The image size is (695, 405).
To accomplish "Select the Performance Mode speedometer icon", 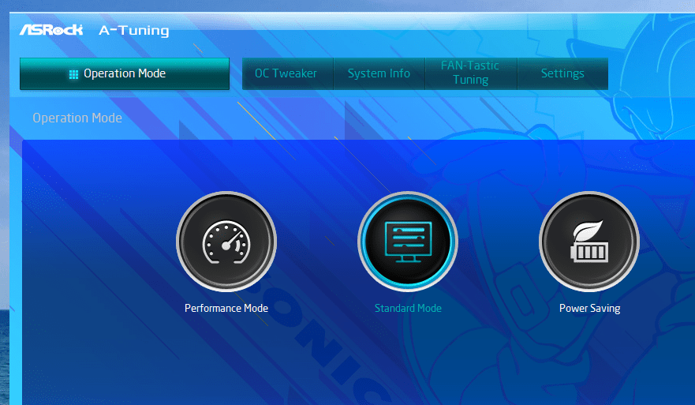I will point(226,242).
